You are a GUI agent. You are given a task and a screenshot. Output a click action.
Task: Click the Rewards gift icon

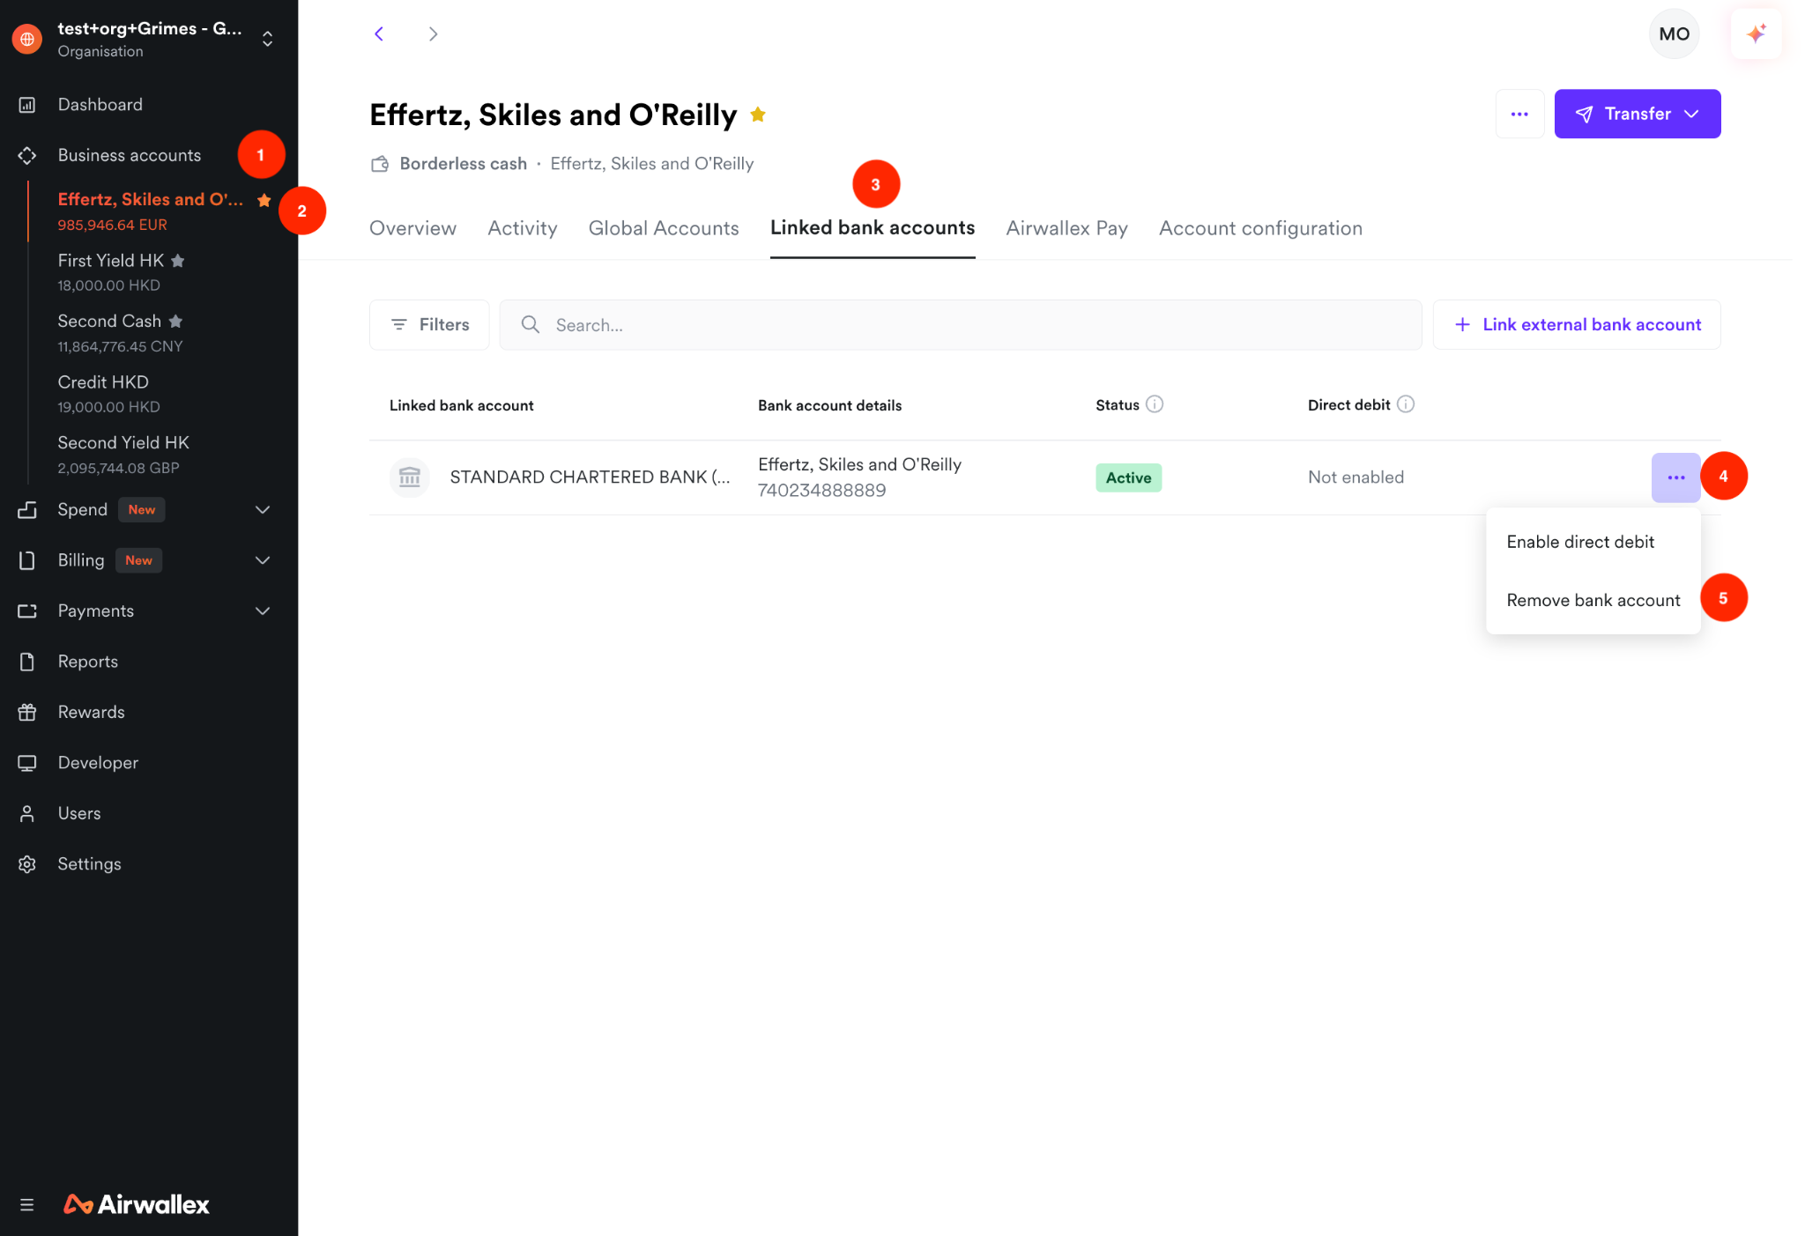(27, 713)
